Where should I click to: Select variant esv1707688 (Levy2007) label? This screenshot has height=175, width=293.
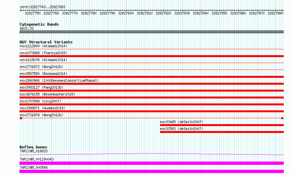pos(40,101)
